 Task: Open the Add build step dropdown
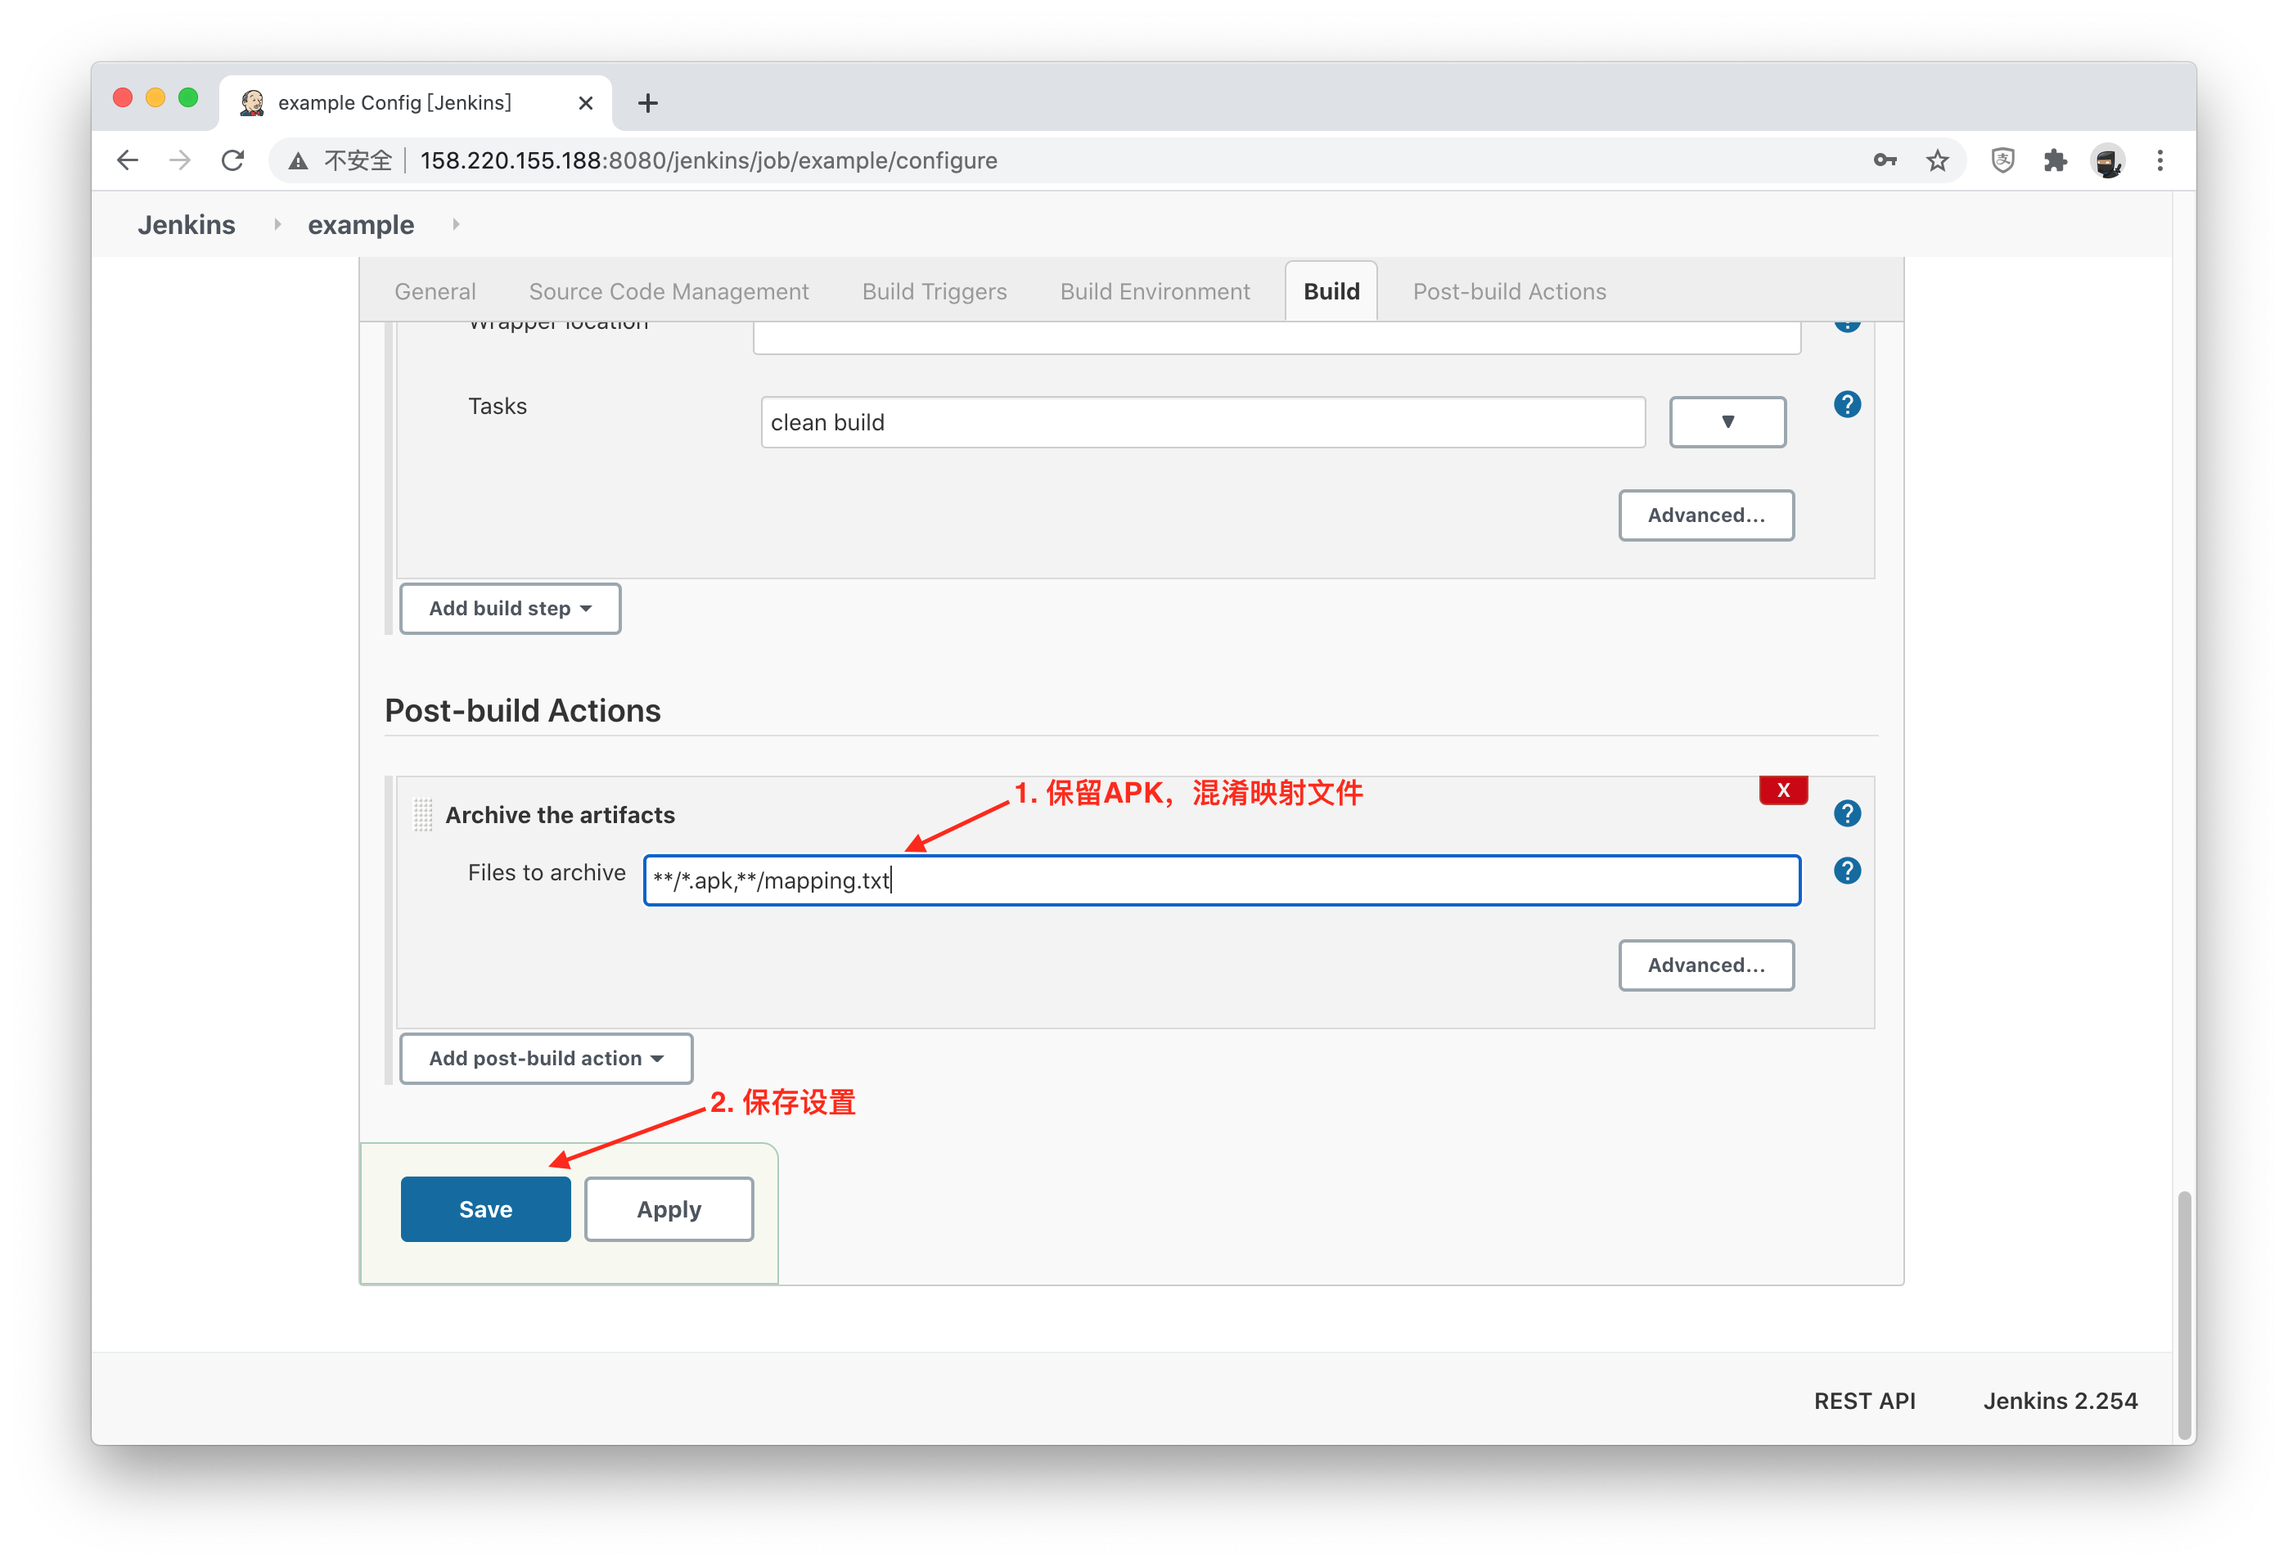click(x=510, y=608)
